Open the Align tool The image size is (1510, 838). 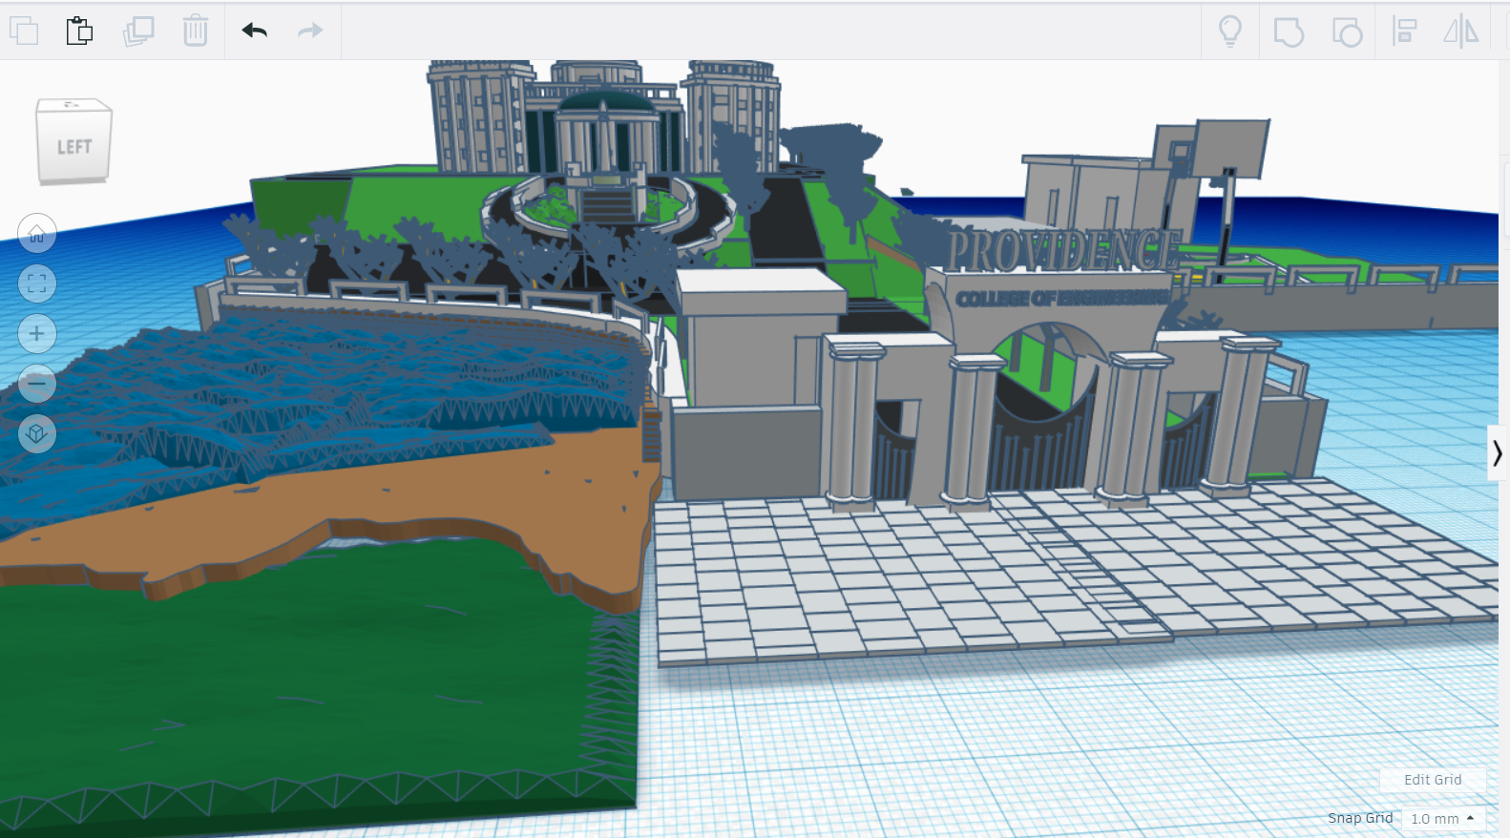coord(1404,31)
